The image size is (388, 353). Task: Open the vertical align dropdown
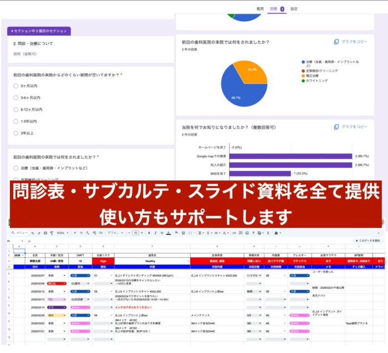tap(209, 233)
